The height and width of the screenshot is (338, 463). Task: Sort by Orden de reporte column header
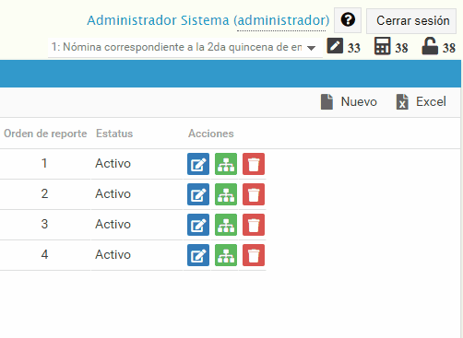coord(45,134)
